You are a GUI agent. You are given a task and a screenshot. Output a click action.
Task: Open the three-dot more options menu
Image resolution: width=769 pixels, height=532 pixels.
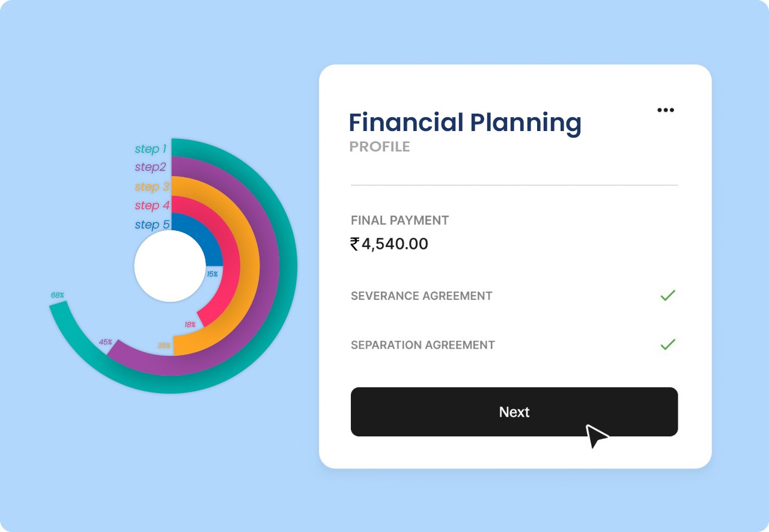coord(666,110)
